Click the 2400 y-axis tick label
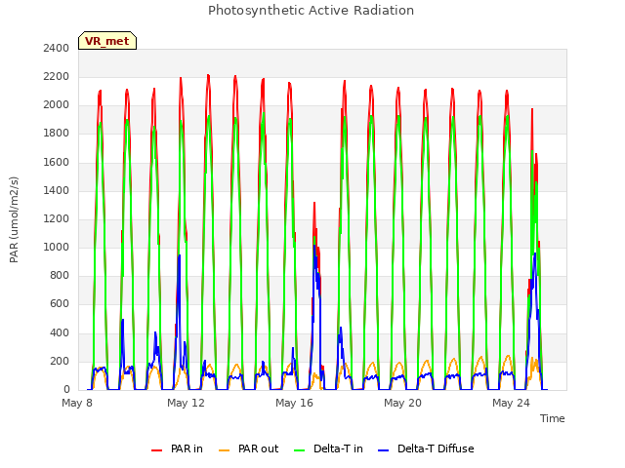 pyautogui.click(x=57, y=48)
